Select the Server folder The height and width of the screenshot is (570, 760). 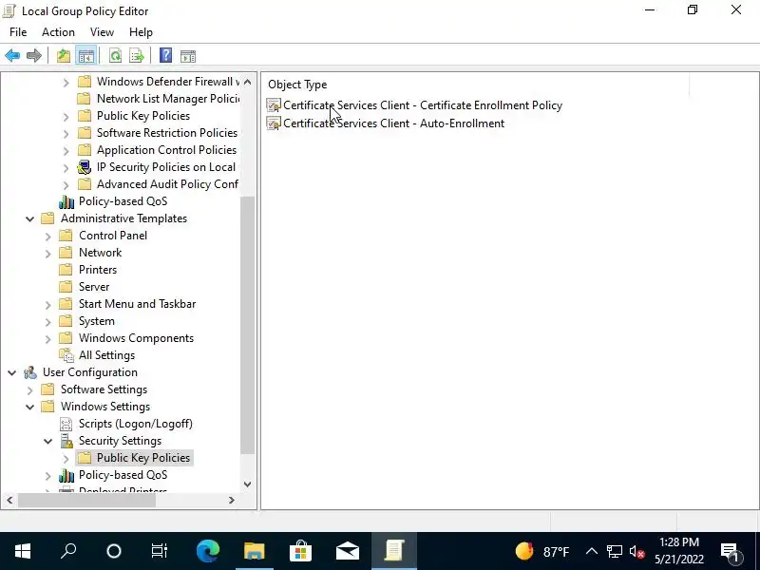pyautogui.click(x=94, y=287)
